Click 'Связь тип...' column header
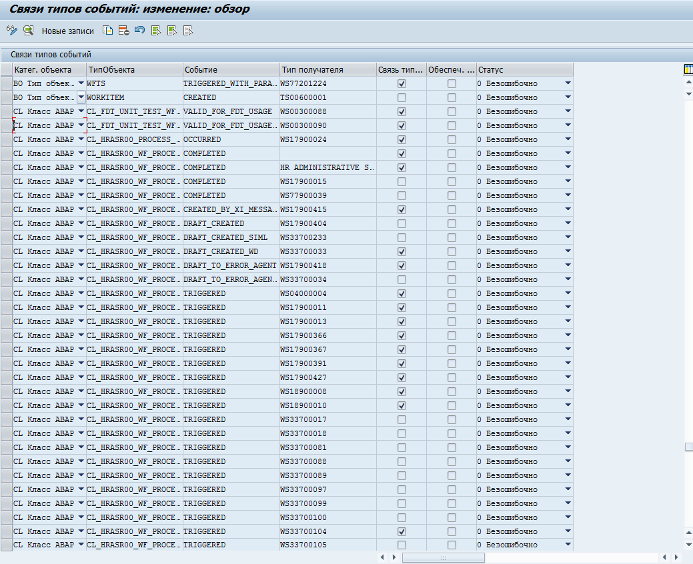 (x=402, y=69)
